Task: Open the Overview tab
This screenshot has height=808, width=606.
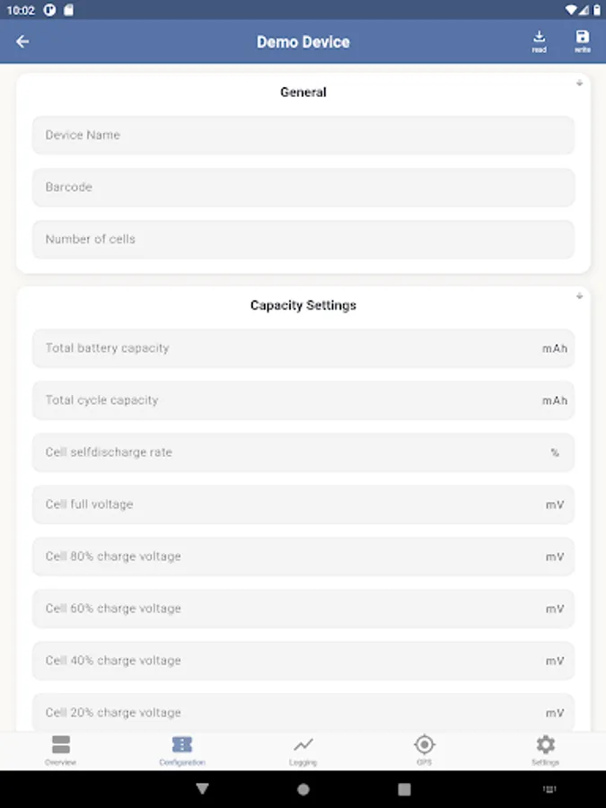Action: tap(61, 750)
